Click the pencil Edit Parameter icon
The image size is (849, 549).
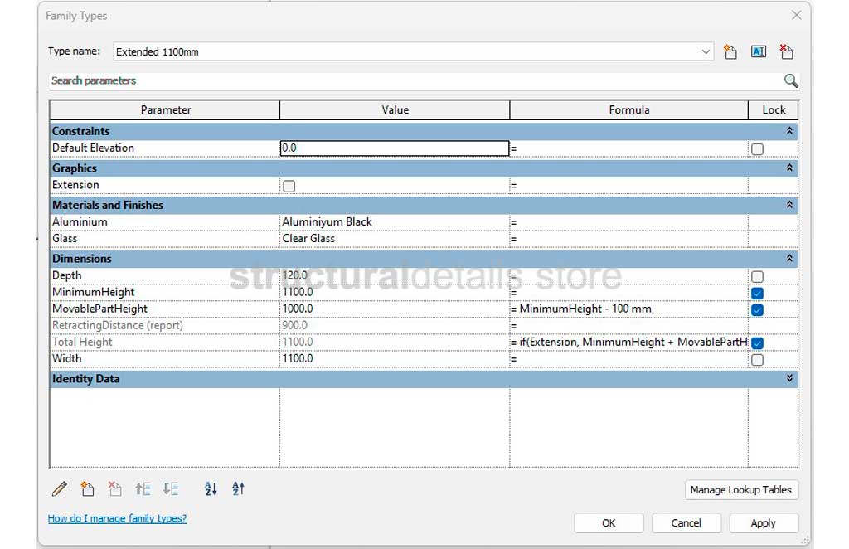point(60,489)
